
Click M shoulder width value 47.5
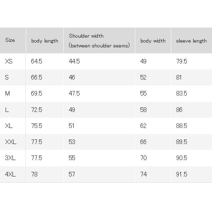coord(74,93)
